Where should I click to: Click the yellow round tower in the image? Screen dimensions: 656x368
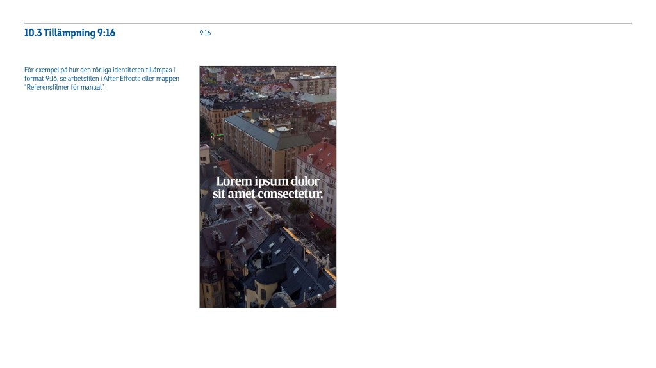(x=264, y=289)
